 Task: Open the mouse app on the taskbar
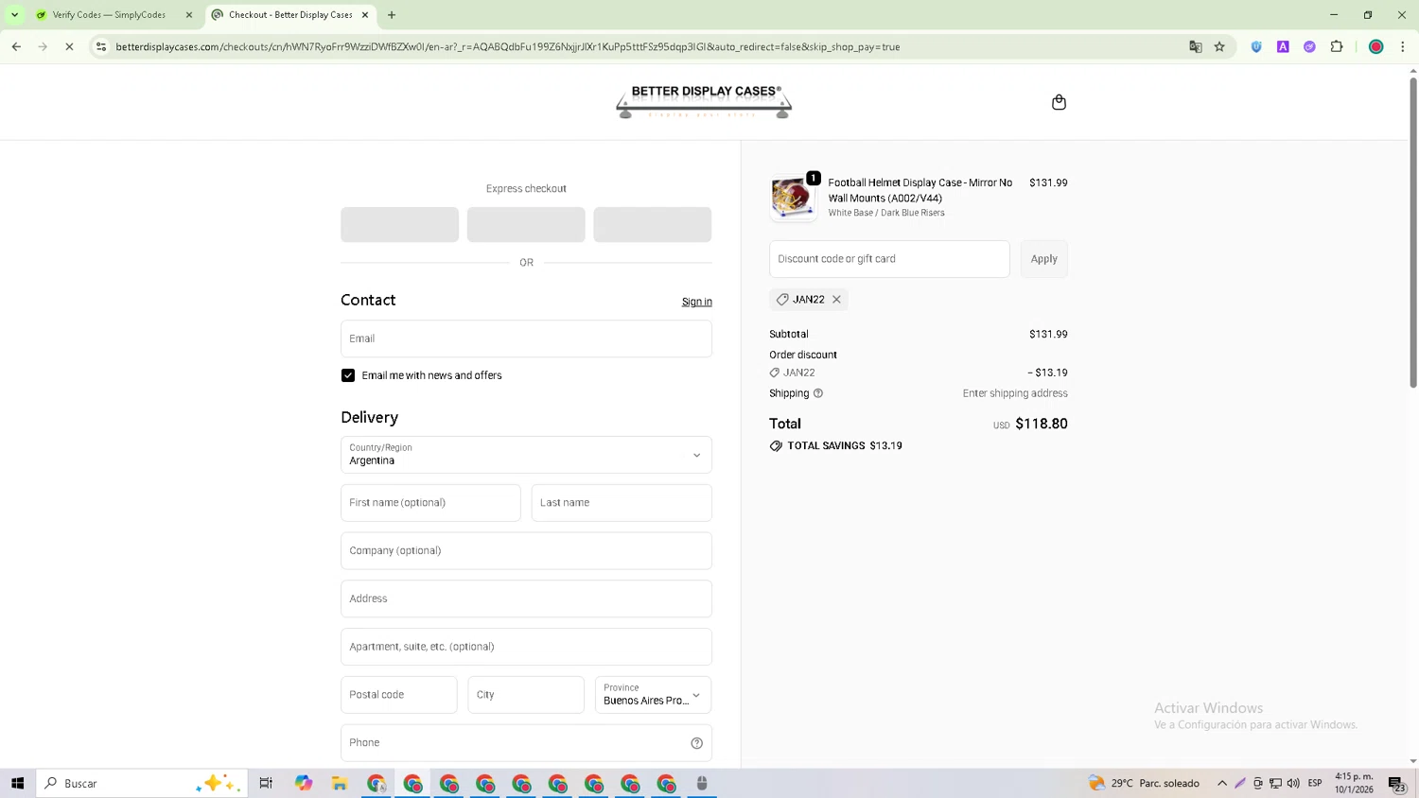702,783
